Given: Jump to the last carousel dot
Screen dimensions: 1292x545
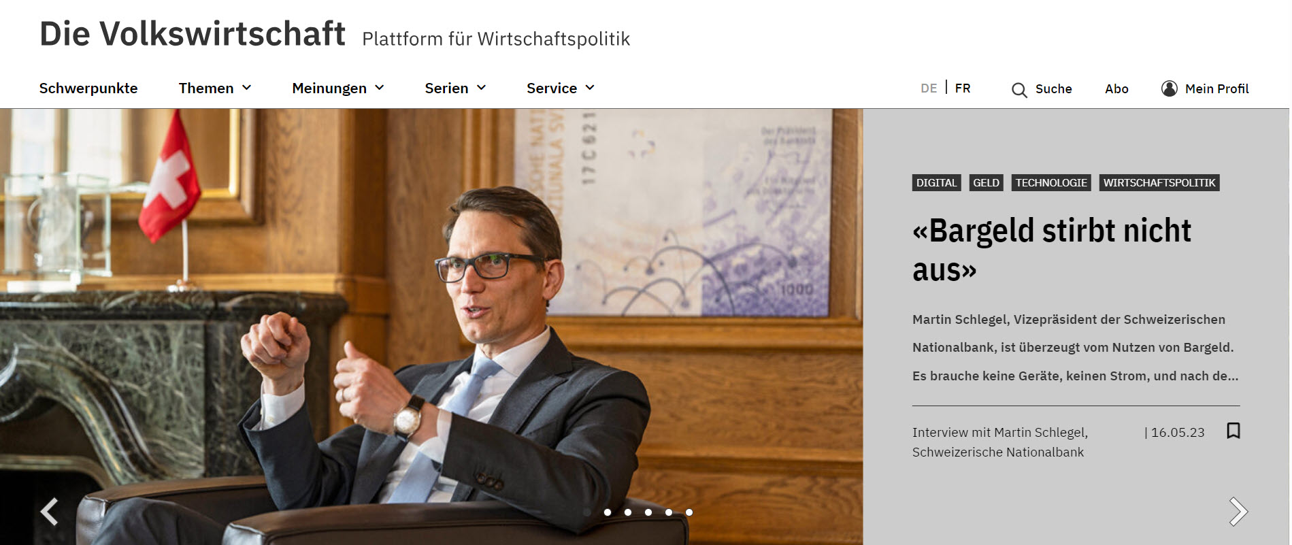Looking at the screenshot, I should click(689, 512).
